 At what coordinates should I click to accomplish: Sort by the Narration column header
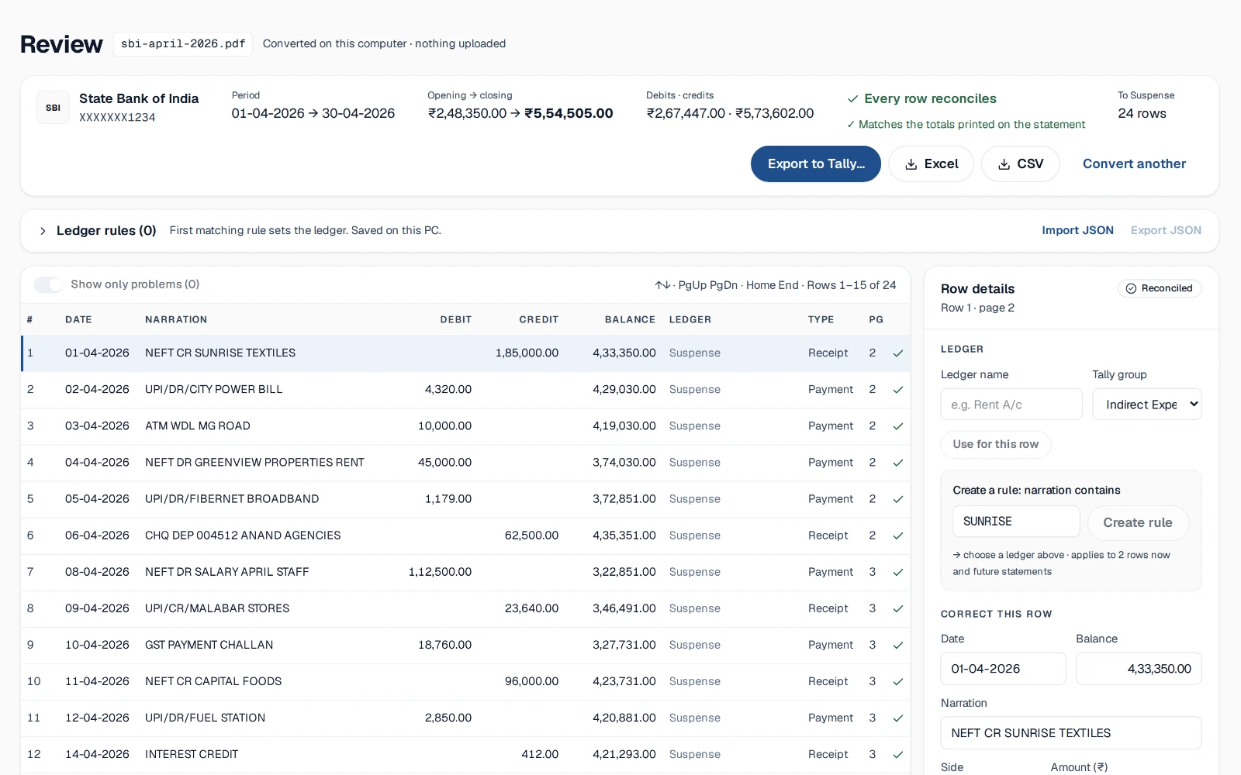(x=176, y=319)
